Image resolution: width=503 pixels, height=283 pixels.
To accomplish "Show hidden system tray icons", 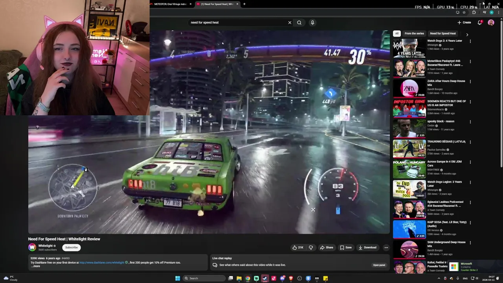I will [x=439, y=278].
